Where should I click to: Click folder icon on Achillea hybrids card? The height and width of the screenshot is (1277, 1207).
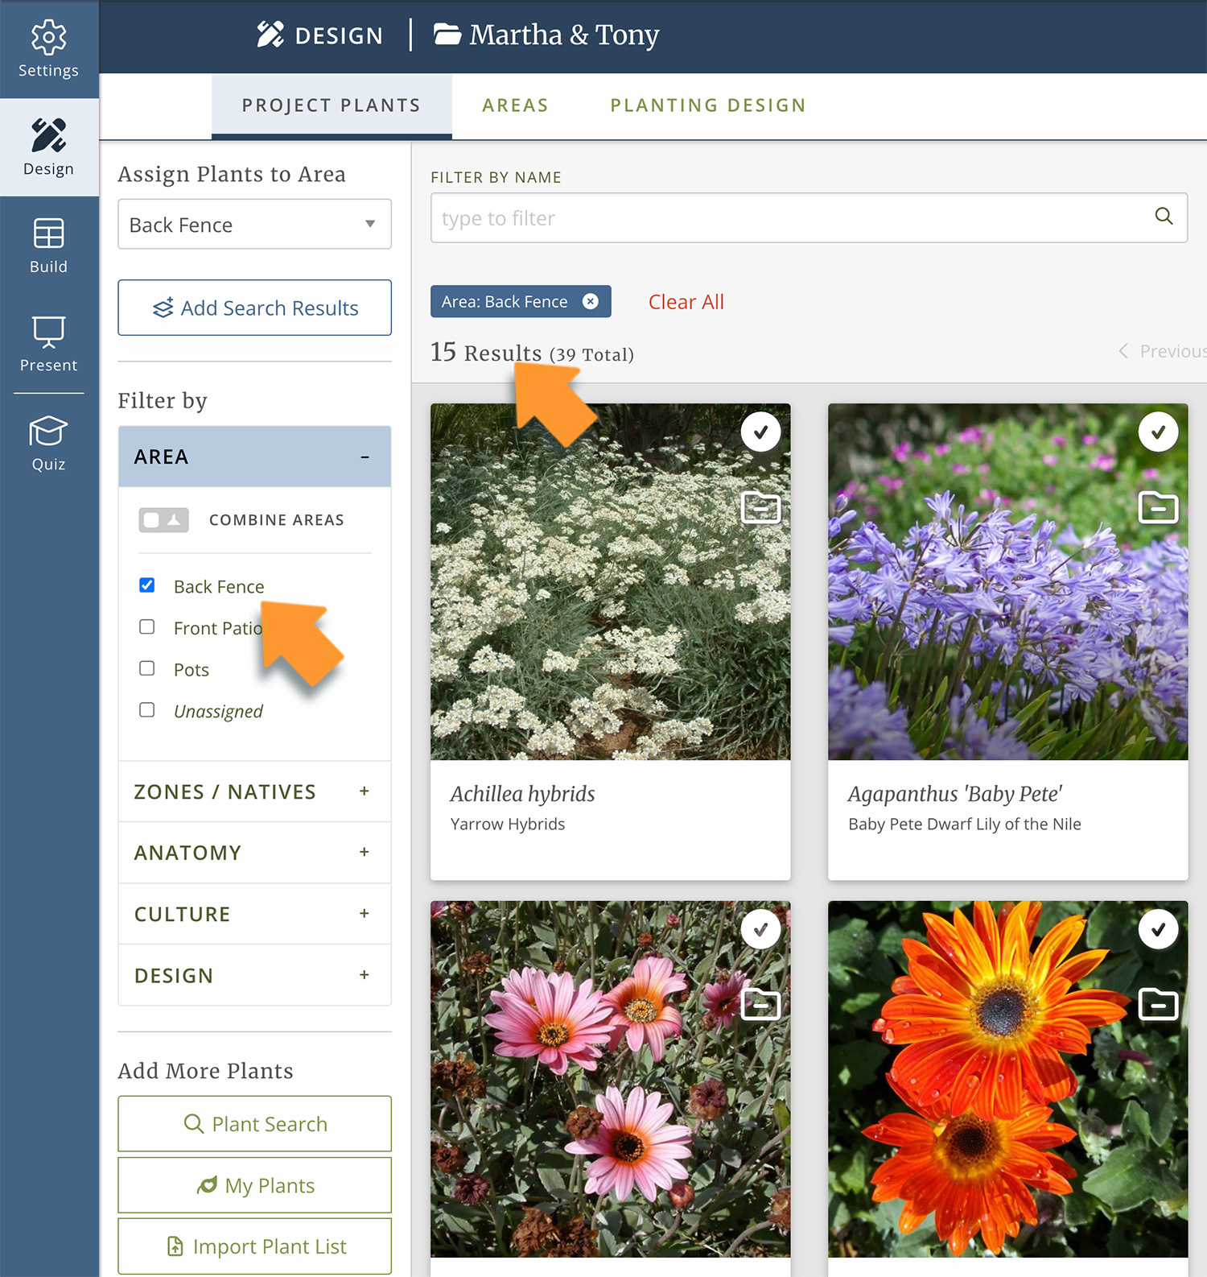[x=760, y=507]
